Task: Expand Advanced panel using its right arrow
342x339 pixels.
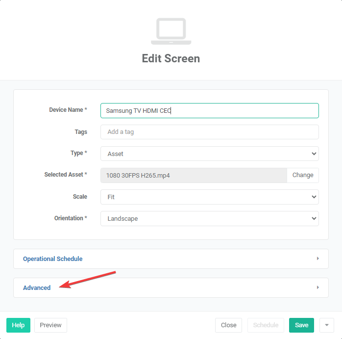Action: [318, 287]
